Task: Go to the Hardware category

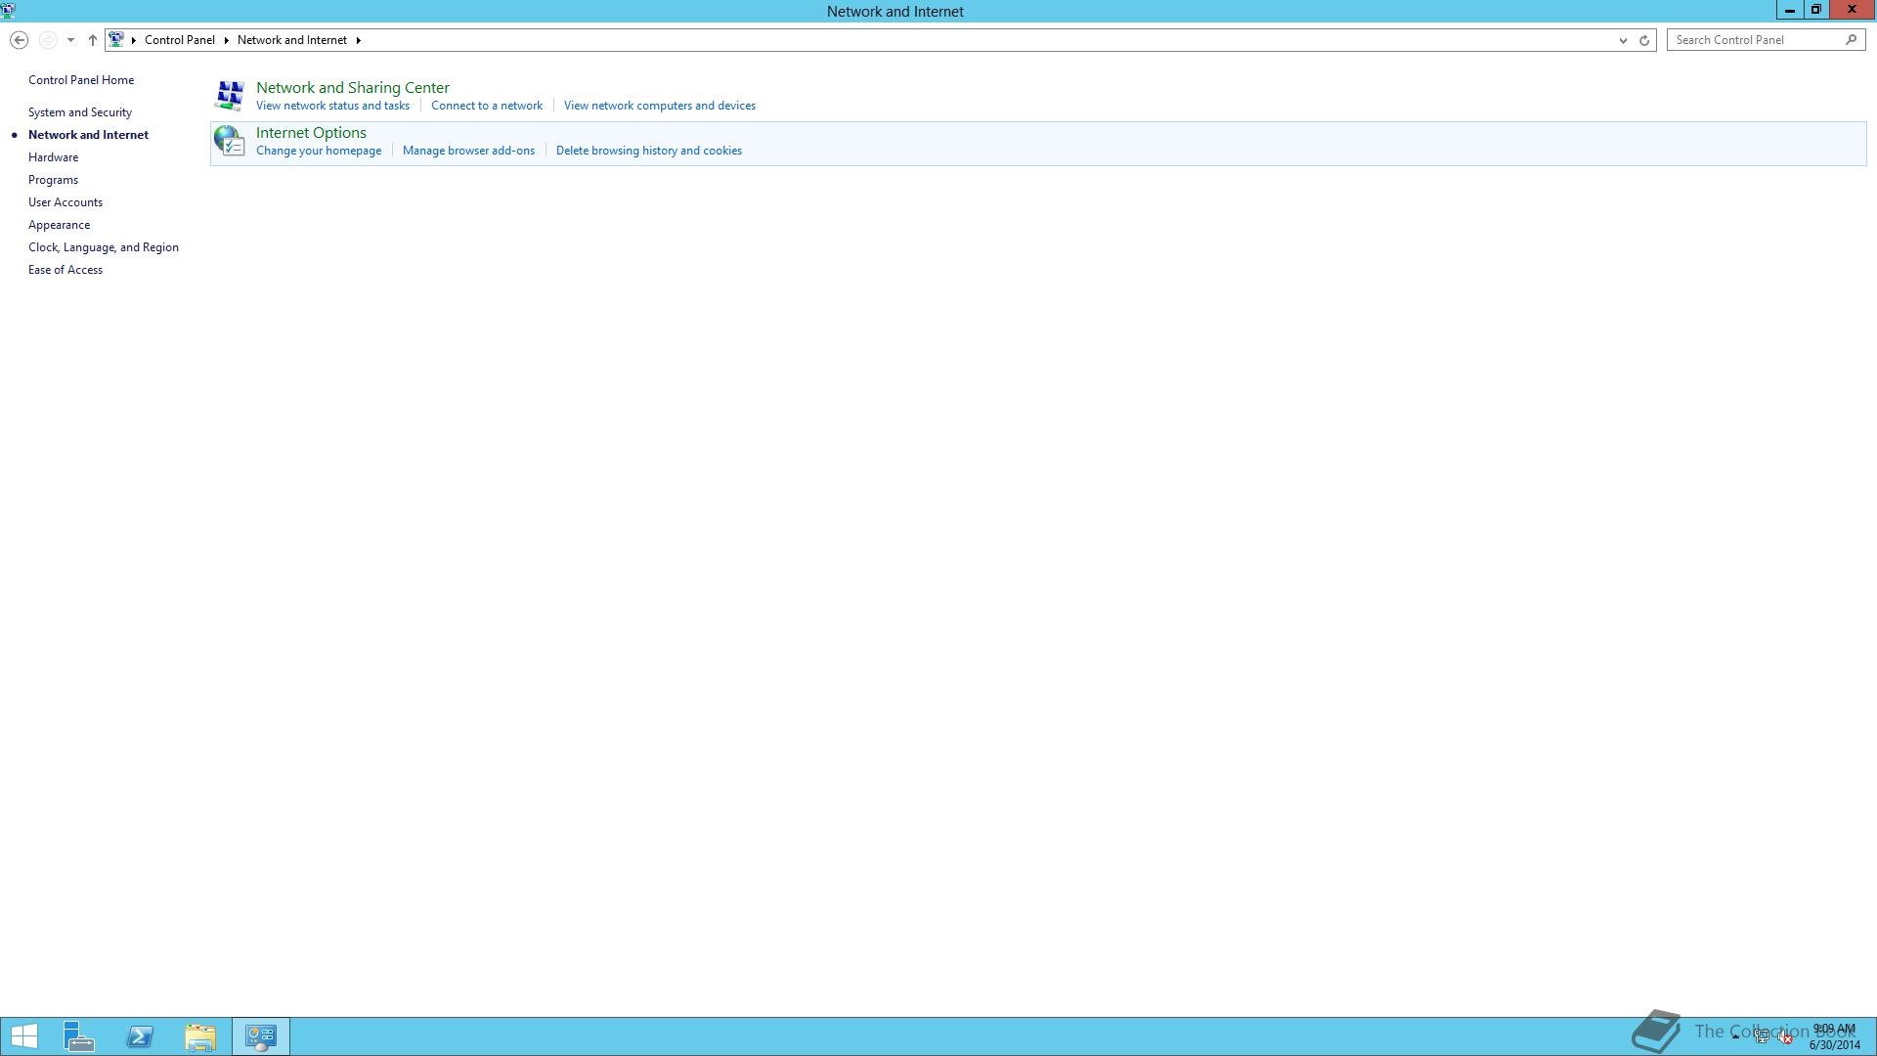Action: coord(53,157)
